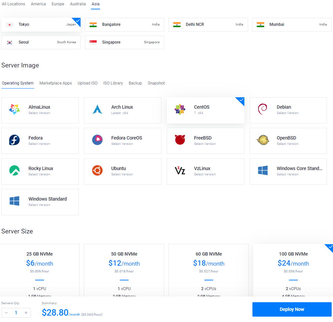The width and height of the screenshot is (333, 322).
Task: Click the servers quantity value field
Action: [x=16, y=313]
